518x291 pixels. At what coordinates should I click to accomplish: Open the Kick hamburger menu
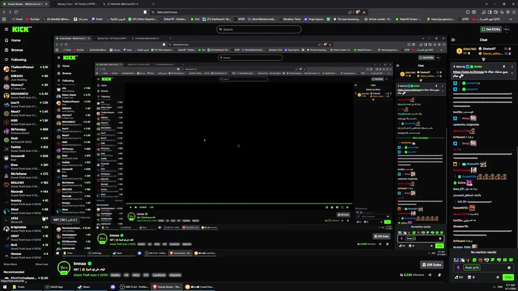pos(6,29)
